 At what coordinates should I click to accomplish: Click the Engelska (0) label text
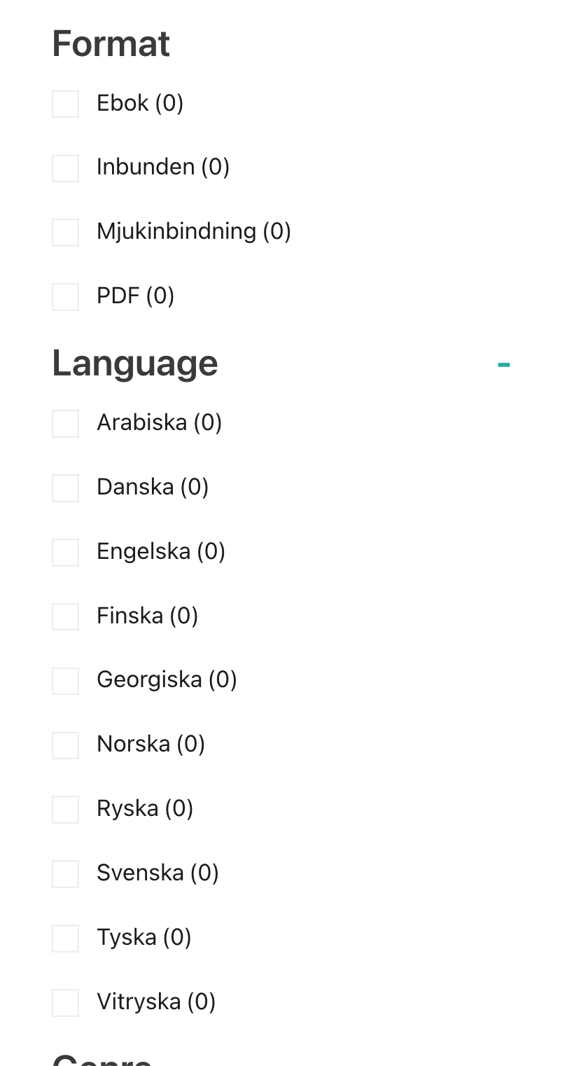click(x=160, y=551)
